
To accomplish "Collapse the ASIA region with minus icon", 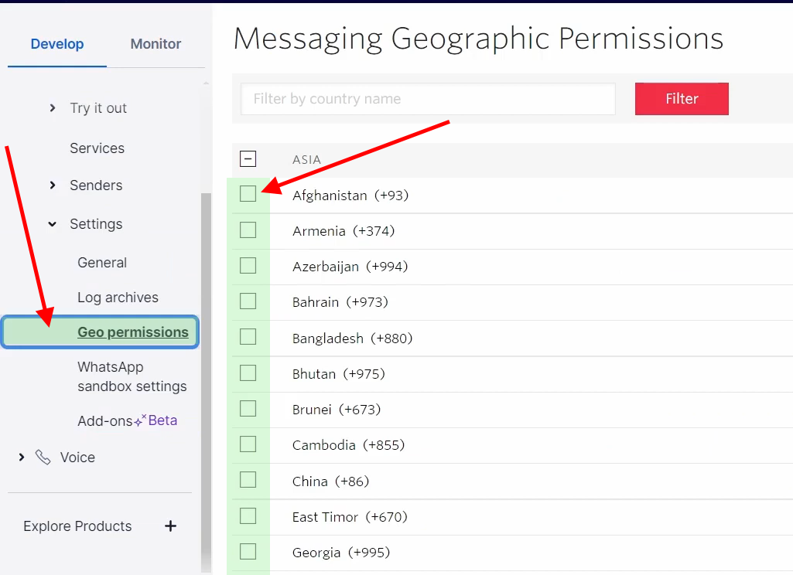I will (248, 159).
